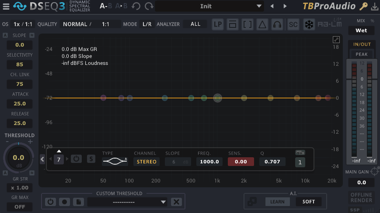This screenshot has width=380, height=213.
Task: Open graph settings wrench icon
Action: [x=336, y=40]
